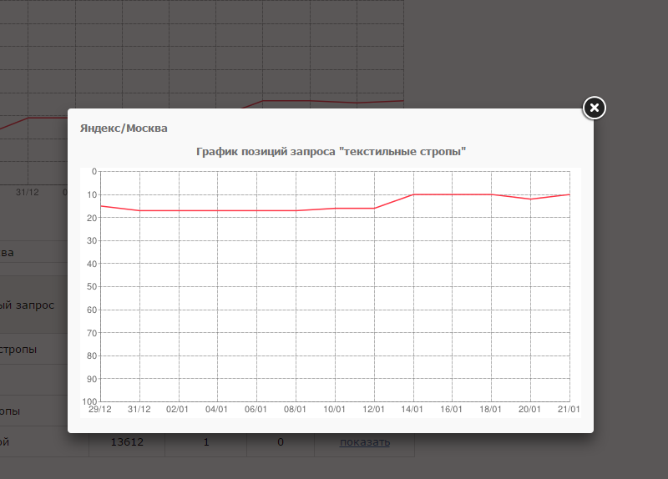668x479 pixels.
Task: Click the 50 value on y-axis
Action: [x=92, y=287]
